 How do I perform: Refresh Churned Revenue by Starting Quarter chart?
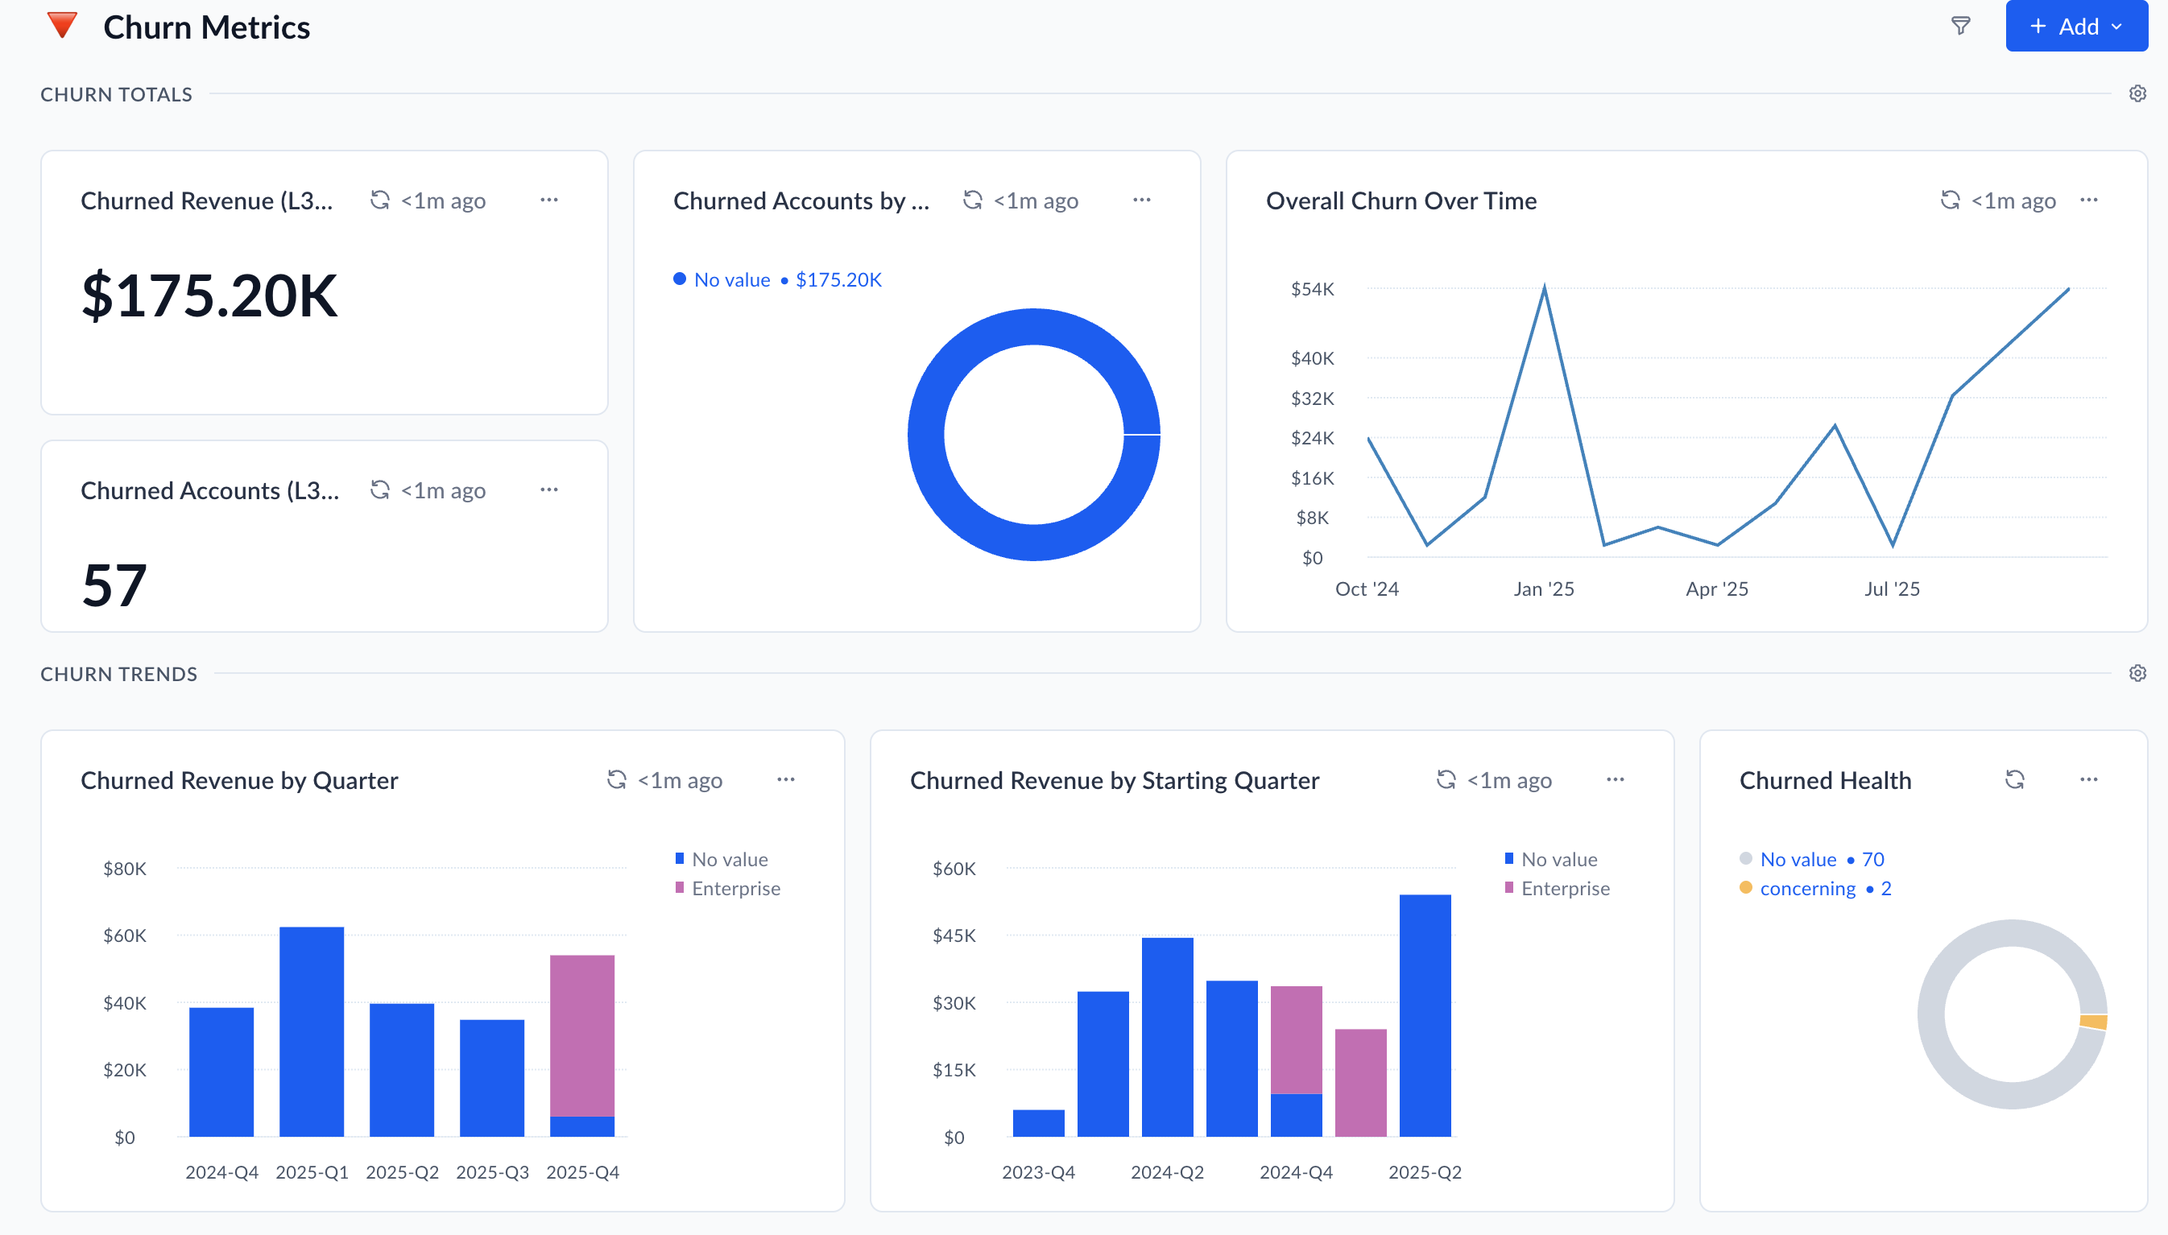(1446, 779)
